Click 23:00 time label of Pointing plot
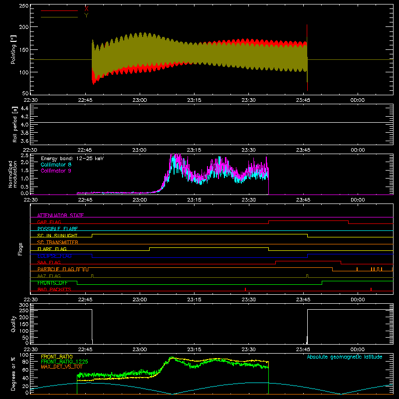 point(140,100)
